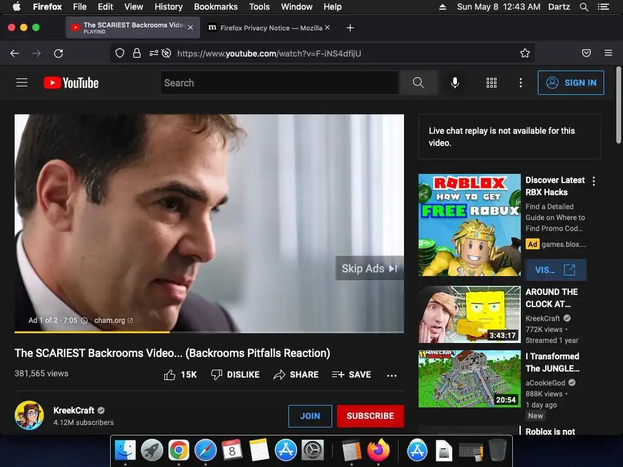The image size is (623, 467).
Task: Open System Preferences from the Dock
Action: click(313, 450)
